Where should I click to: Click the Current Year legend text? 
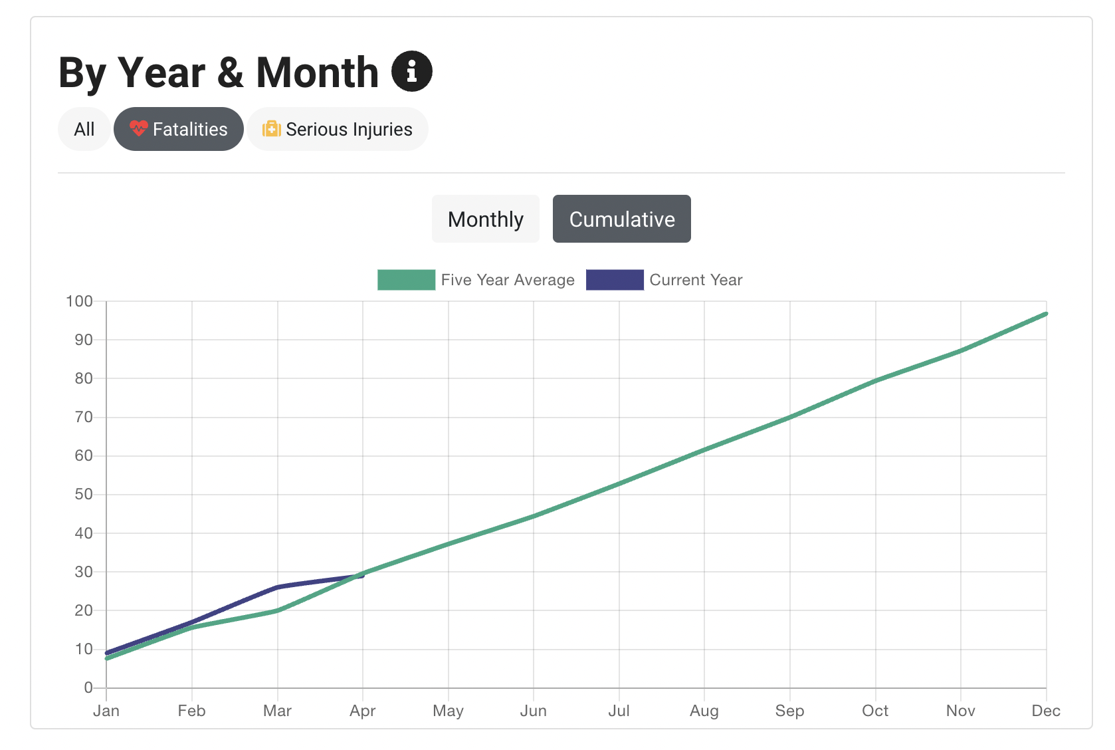[695, 280]
